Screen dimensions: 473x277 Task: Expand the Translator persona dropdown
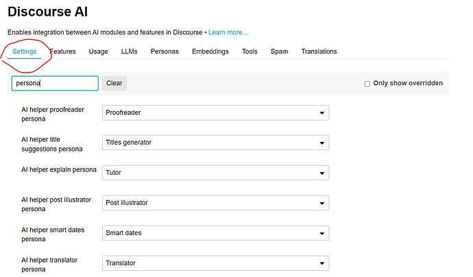[215, 263]
